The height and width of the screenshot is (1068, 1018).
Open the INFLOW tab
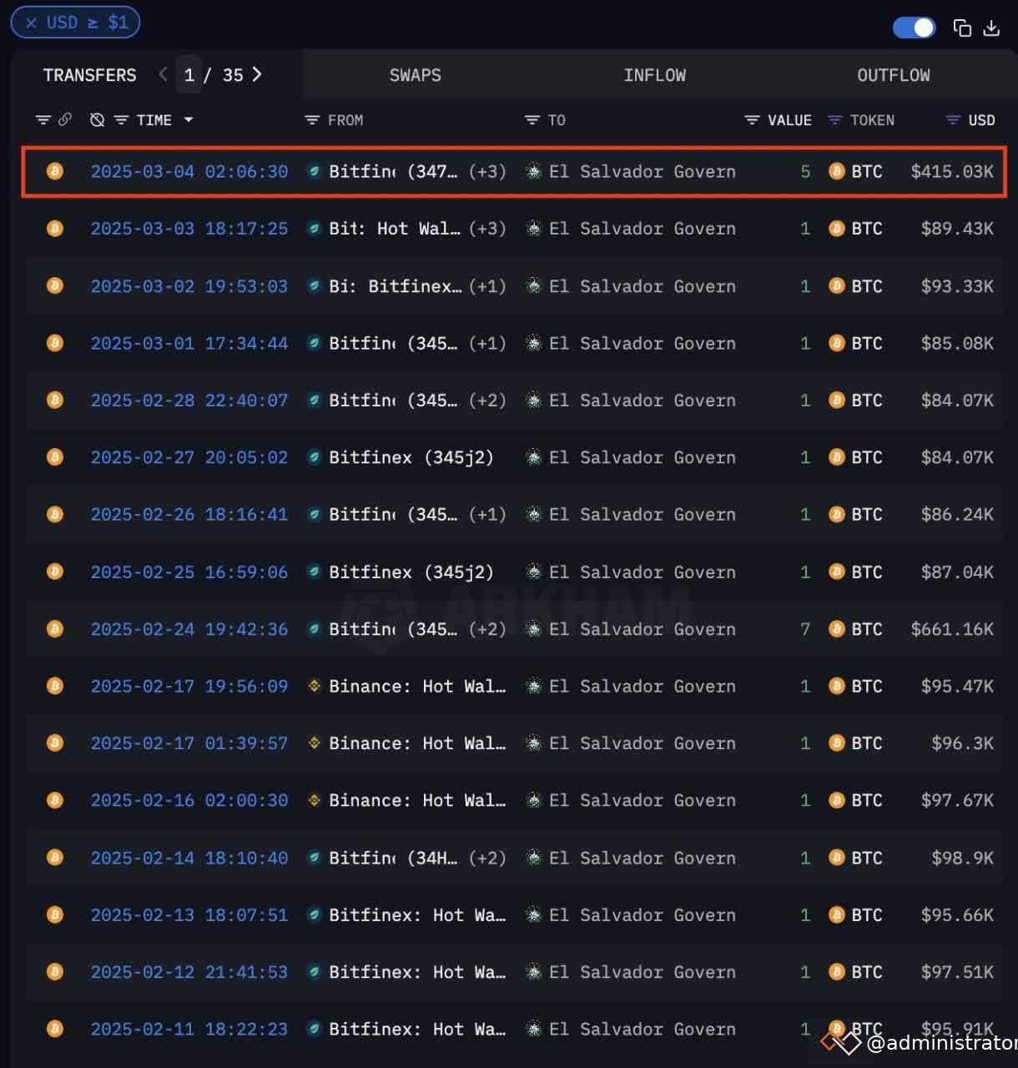(x=654, y=75)
